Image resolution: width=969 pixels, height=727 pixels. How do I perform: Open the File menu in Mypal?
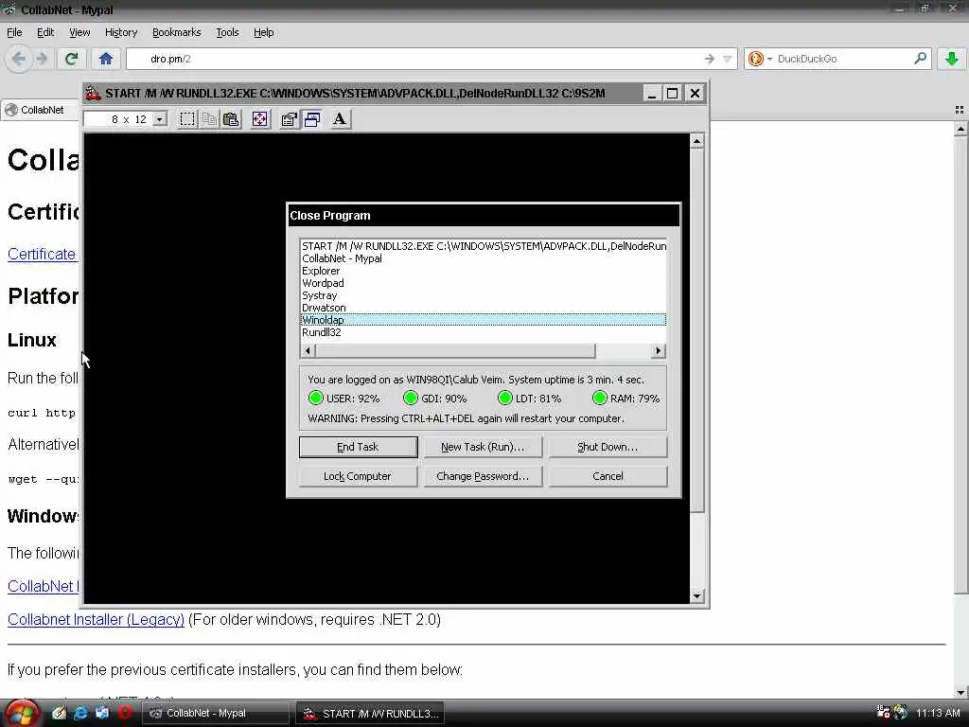click(x=14, y=32)
